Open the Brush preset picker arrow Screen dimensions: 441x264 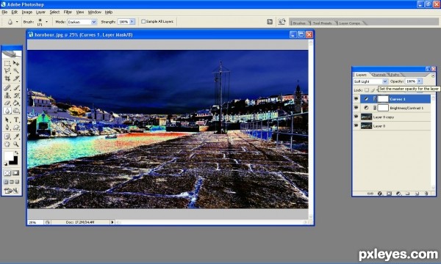click(47, 21)
